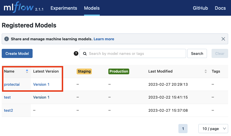
Task: Open the protectai model
Action: coord(12,84)
